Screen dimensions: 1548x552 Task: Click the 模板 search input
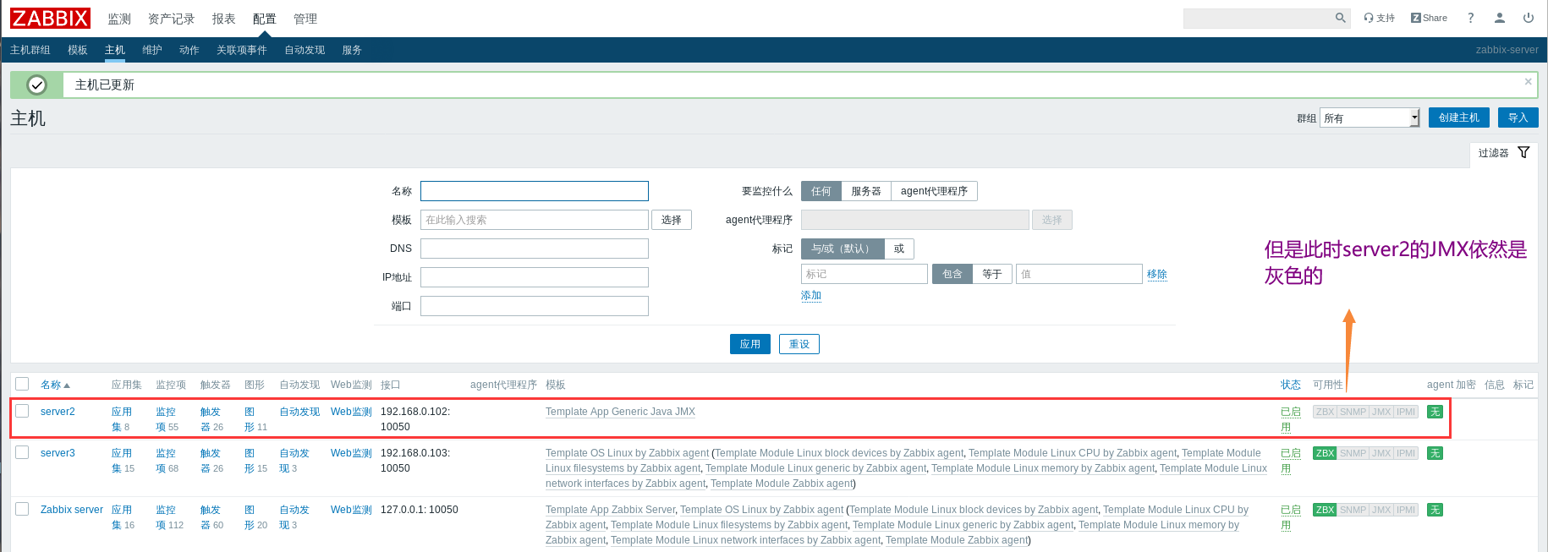(x=535, y=220)
